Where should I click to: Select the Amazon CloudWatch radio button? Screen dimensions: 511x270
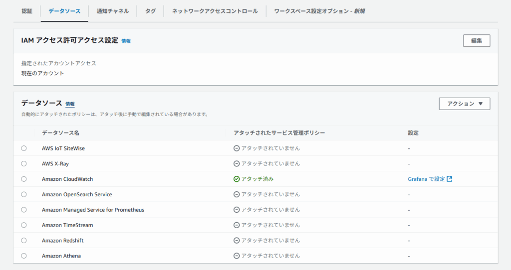click(x=24, y=179)
